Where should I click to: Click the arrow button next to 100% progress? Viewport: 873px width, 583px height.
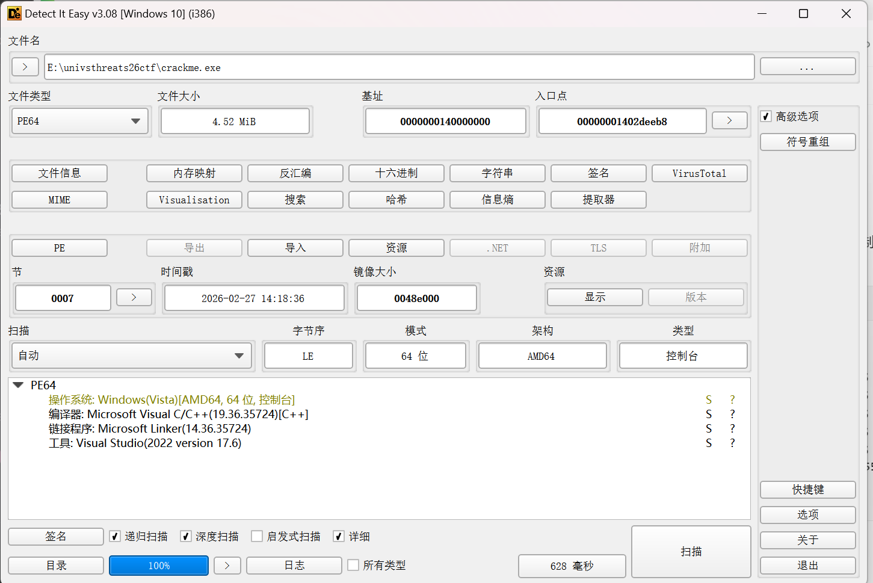tap(227, 566)
